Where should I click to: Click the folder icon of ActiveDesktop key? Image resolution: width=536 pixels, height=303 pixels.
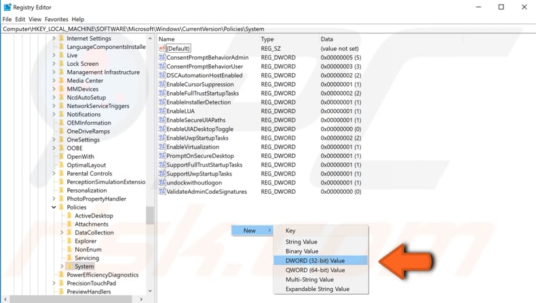69,216
